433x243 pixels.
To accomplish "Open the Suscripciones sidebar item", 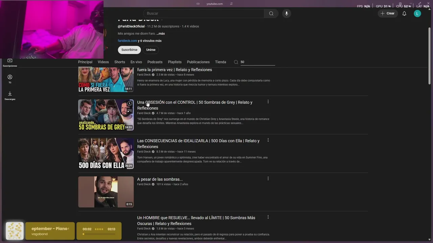I will tap(10, 62).
